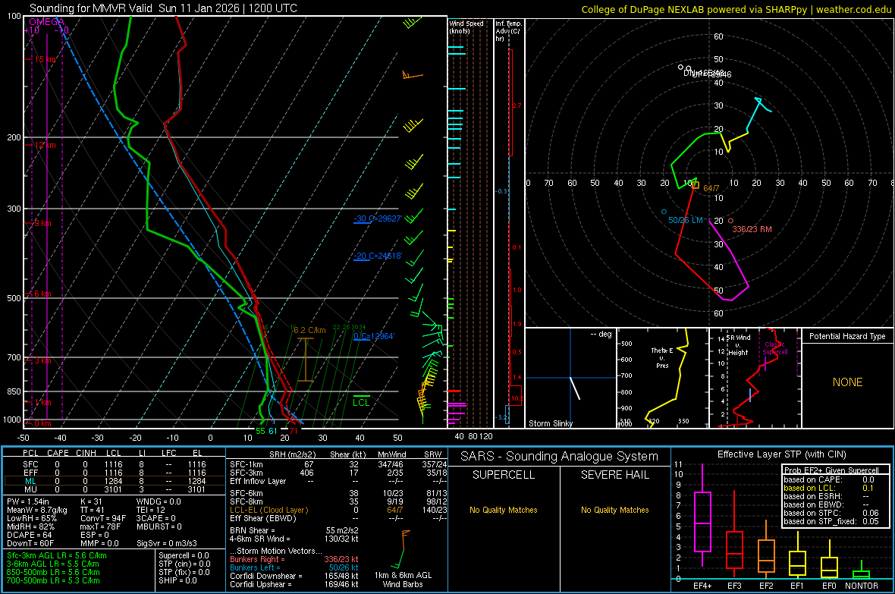Click the yellow 'NONE' hazard text
This screenshot has height=594, width=895.
tap(848, 382)
